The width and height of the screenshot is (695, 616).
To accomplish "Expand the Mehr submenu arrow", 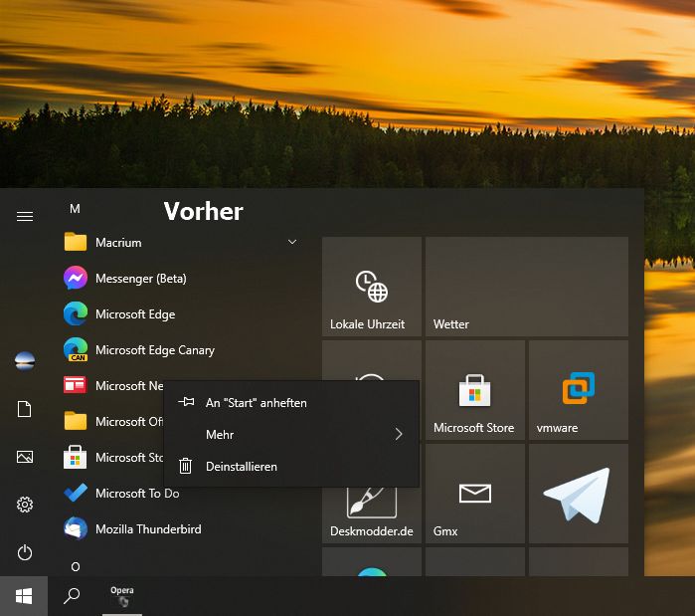I will tap(399, 434).
